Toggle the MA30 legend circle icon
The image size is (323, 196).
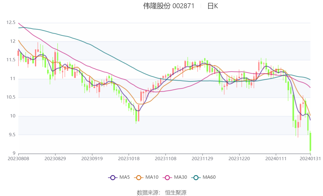click(x=167, y=177)
